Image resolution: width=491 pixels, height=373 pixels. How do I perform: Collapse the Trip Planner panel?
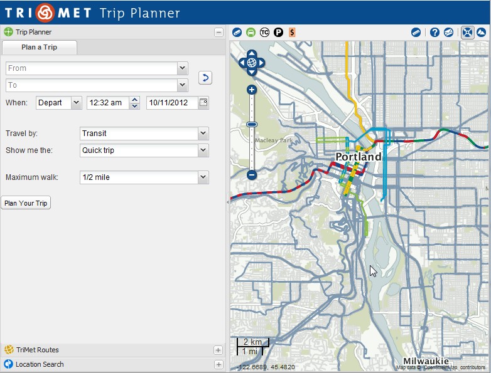pyautogui.click(x=218, y=32)
